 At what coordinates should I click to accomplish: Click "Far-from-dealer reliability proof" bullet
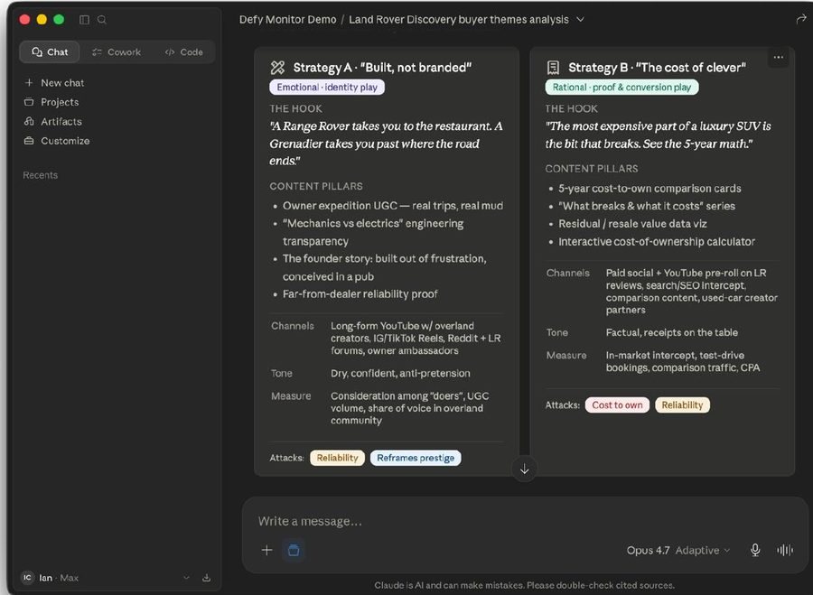click(360, 293)
